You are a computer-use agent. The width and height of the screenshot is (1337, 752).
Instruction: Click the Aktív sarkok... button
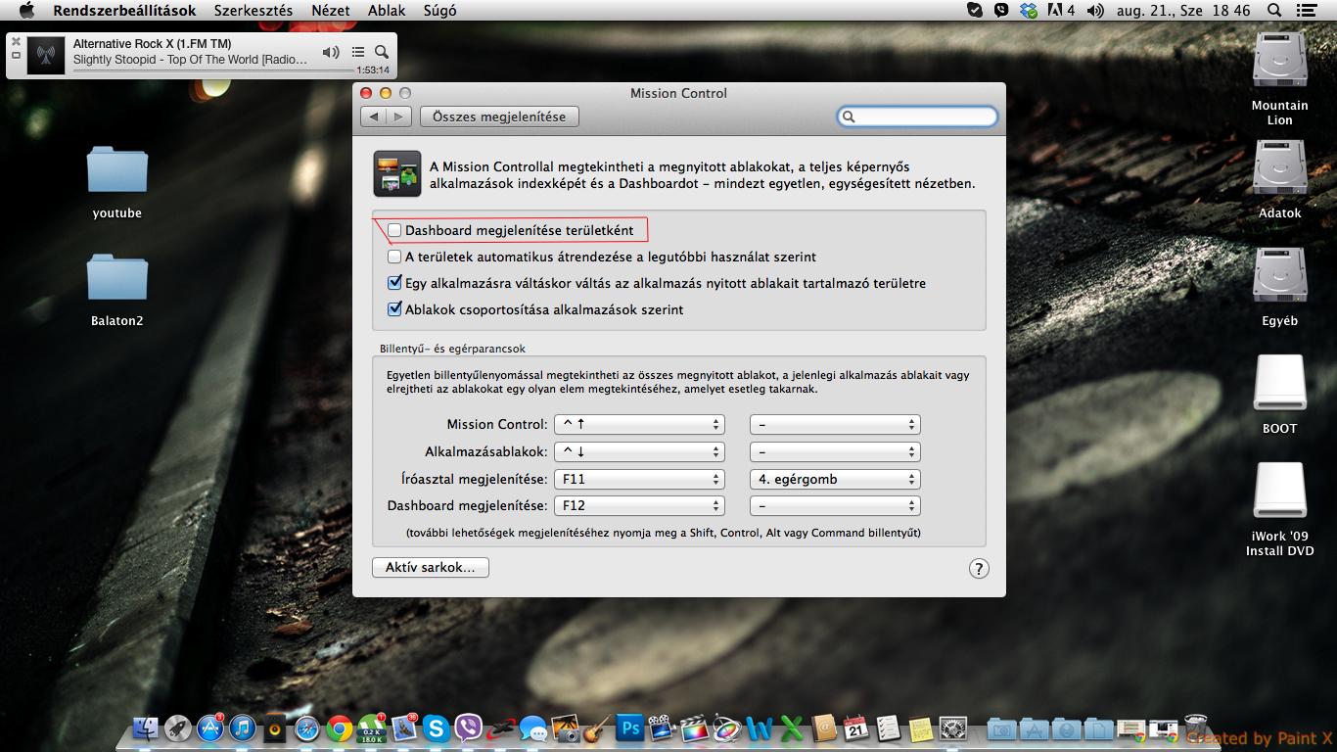(x=430, y=568)
